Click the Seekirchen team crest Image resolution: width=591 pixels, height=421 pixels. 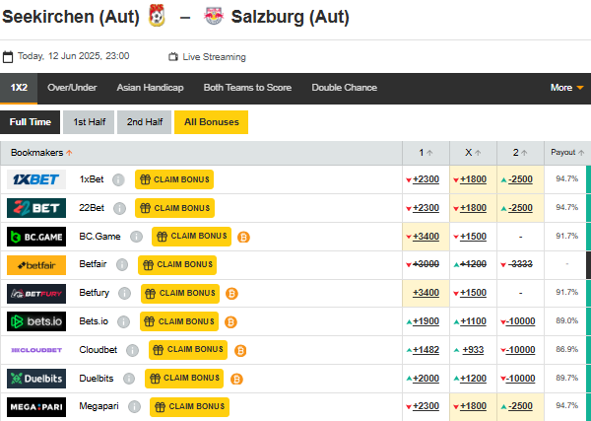point(157,17)
